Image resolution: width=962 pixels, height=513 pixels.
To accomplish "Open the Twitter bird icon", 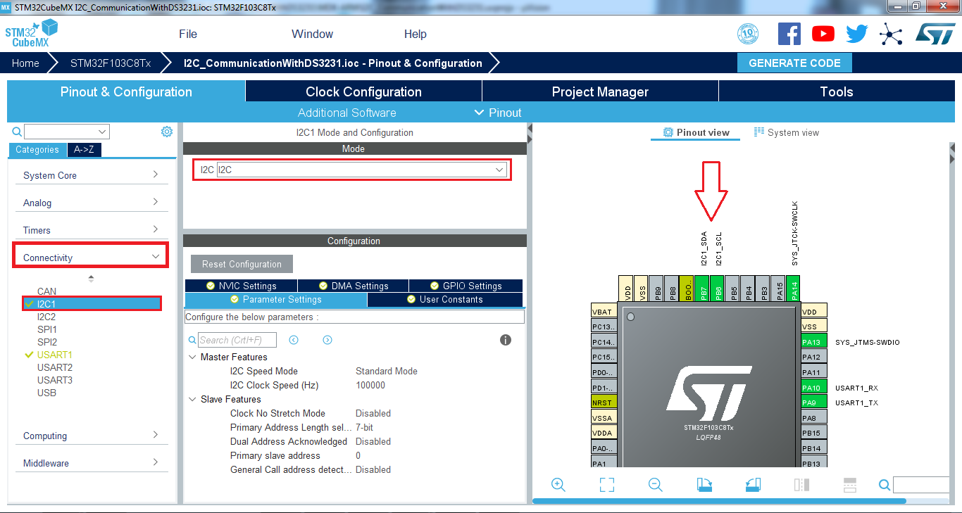I will [857, 34].
